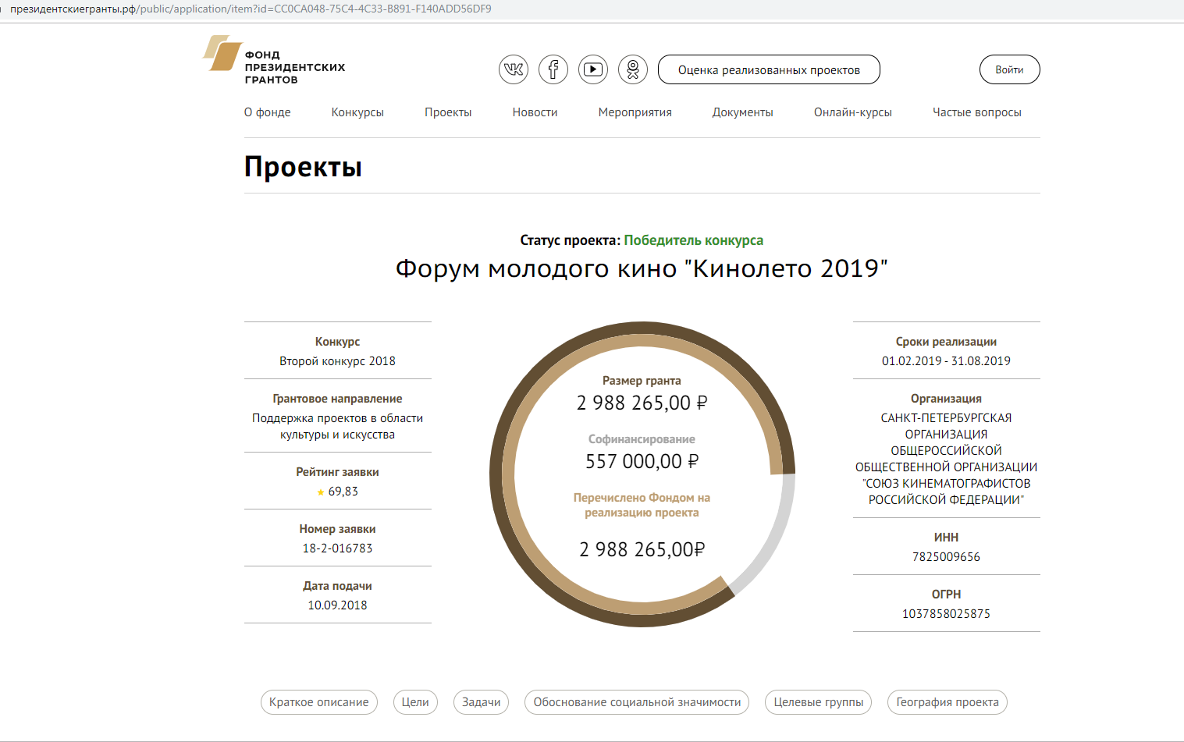Click the Facebook icon in header

[553, 69]
